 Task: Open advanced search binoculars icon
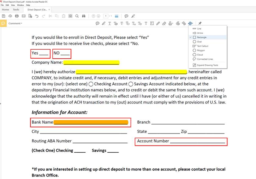click(x=83, y=16)
